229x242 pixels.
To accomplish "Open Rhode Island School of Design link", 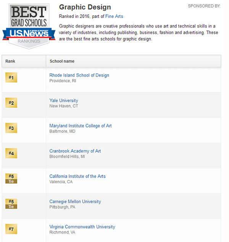I will click(x=79, y=75).
